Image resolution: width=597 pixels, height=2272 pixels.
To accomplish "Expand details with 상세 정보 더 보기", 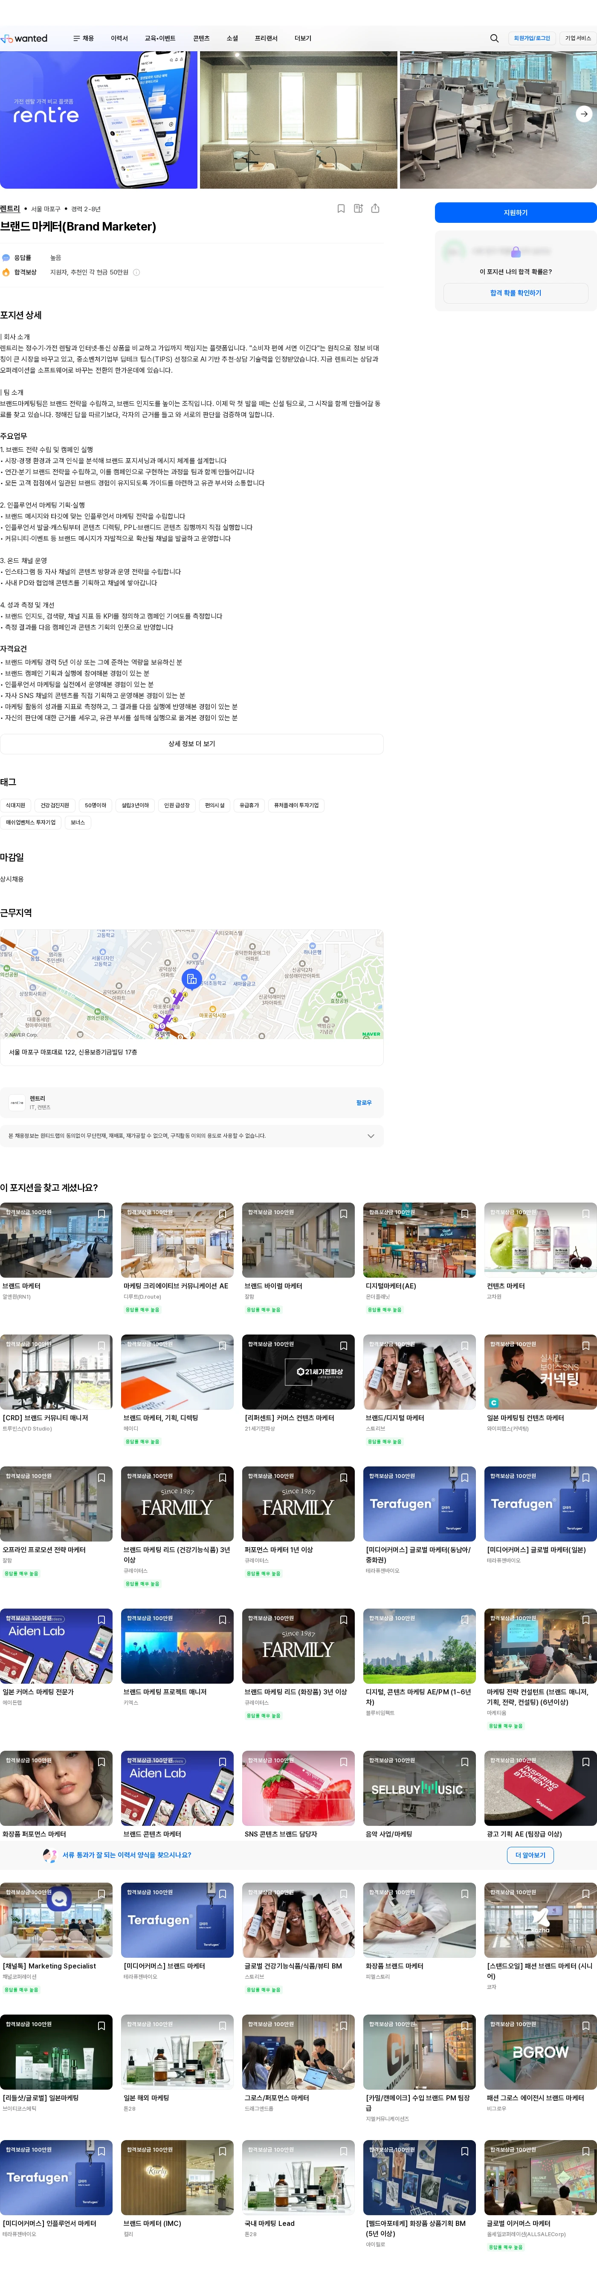I will coord(192,744).
